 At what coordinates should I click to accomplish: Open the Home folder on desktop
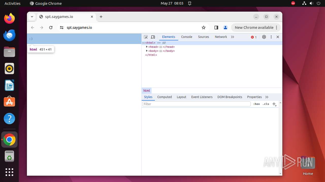click(308, 166)
